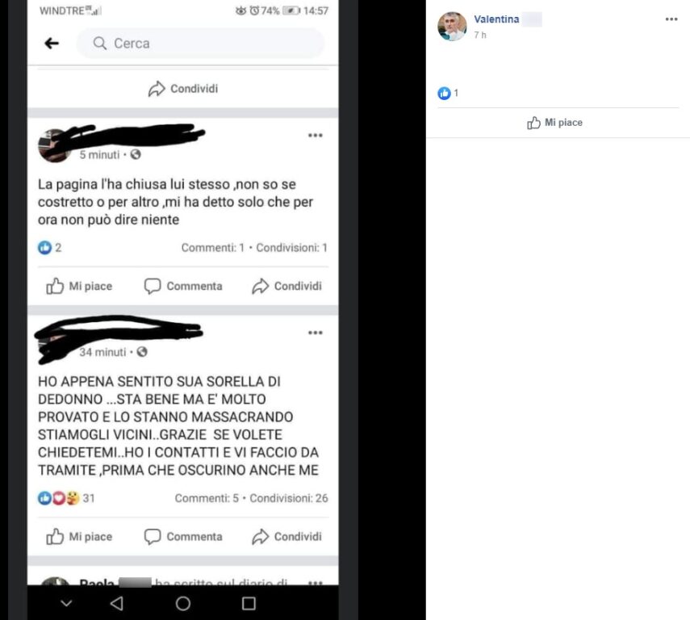This screenshot has width=690, height=620.
Task: Comment on the 'La pagina l'ha chiusa' post
Action: [x=183, y=286]
